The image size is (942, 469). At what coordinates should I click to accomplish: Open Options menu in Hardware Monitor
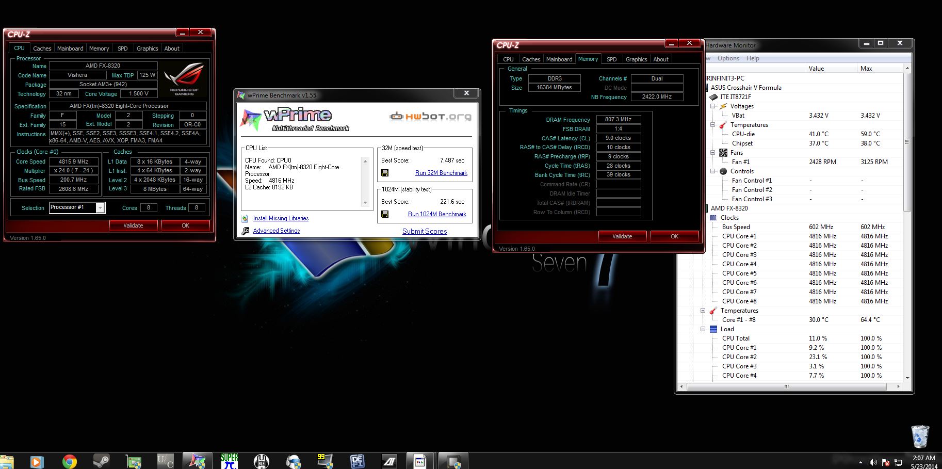click(x=728, y=58)
